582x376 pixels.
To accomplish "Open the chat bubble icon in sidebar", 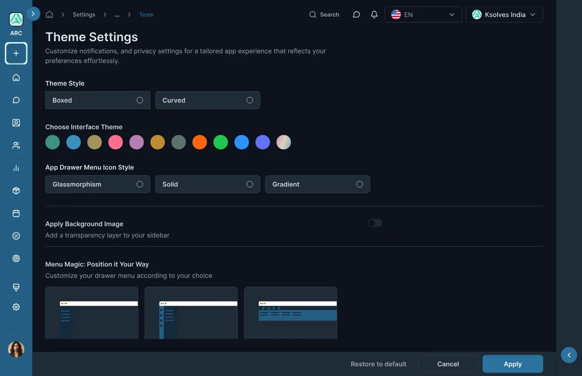I will 16,100.
